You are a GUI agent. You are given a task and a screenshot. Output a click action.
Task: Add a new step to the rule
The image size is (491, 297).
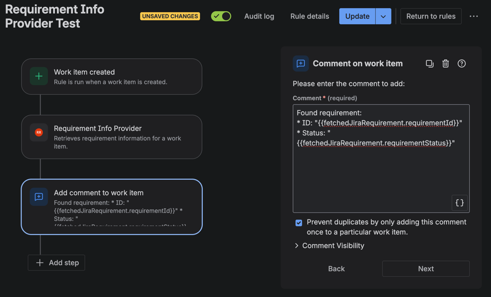pyautogui.click(x=56, y=263)
